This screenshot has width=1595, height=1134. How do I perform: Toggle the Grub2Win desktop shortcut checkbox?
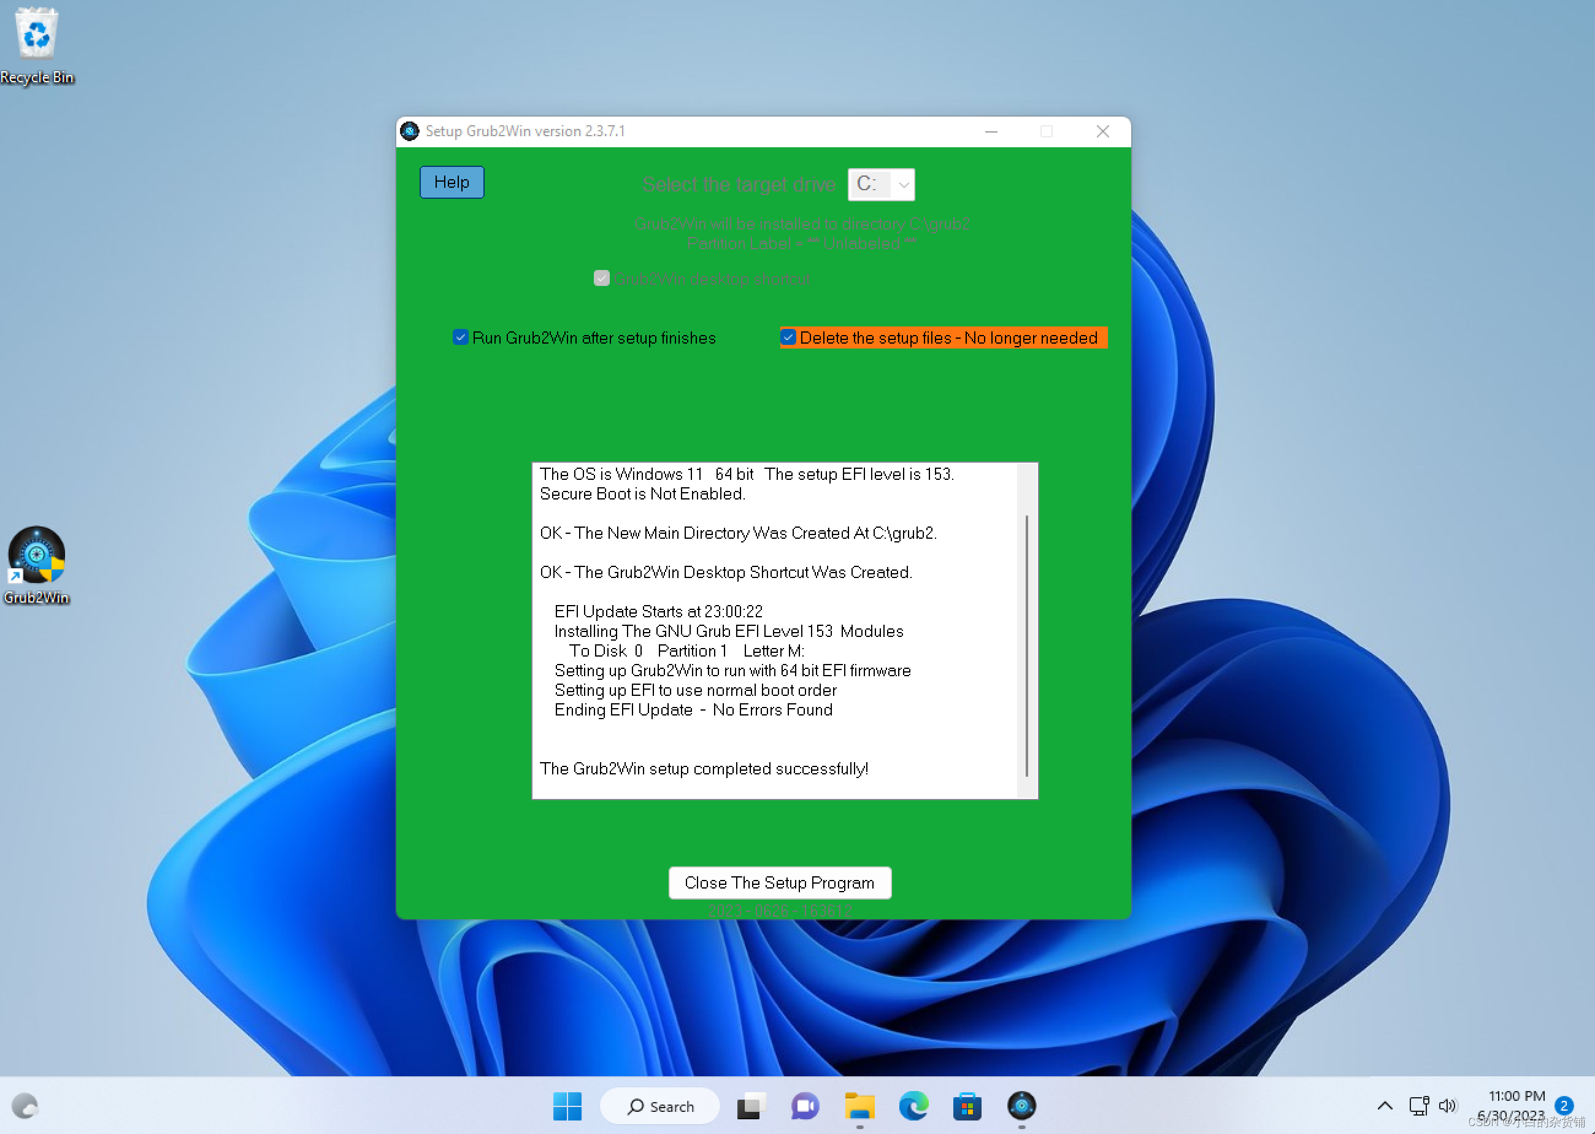(601, 278)
